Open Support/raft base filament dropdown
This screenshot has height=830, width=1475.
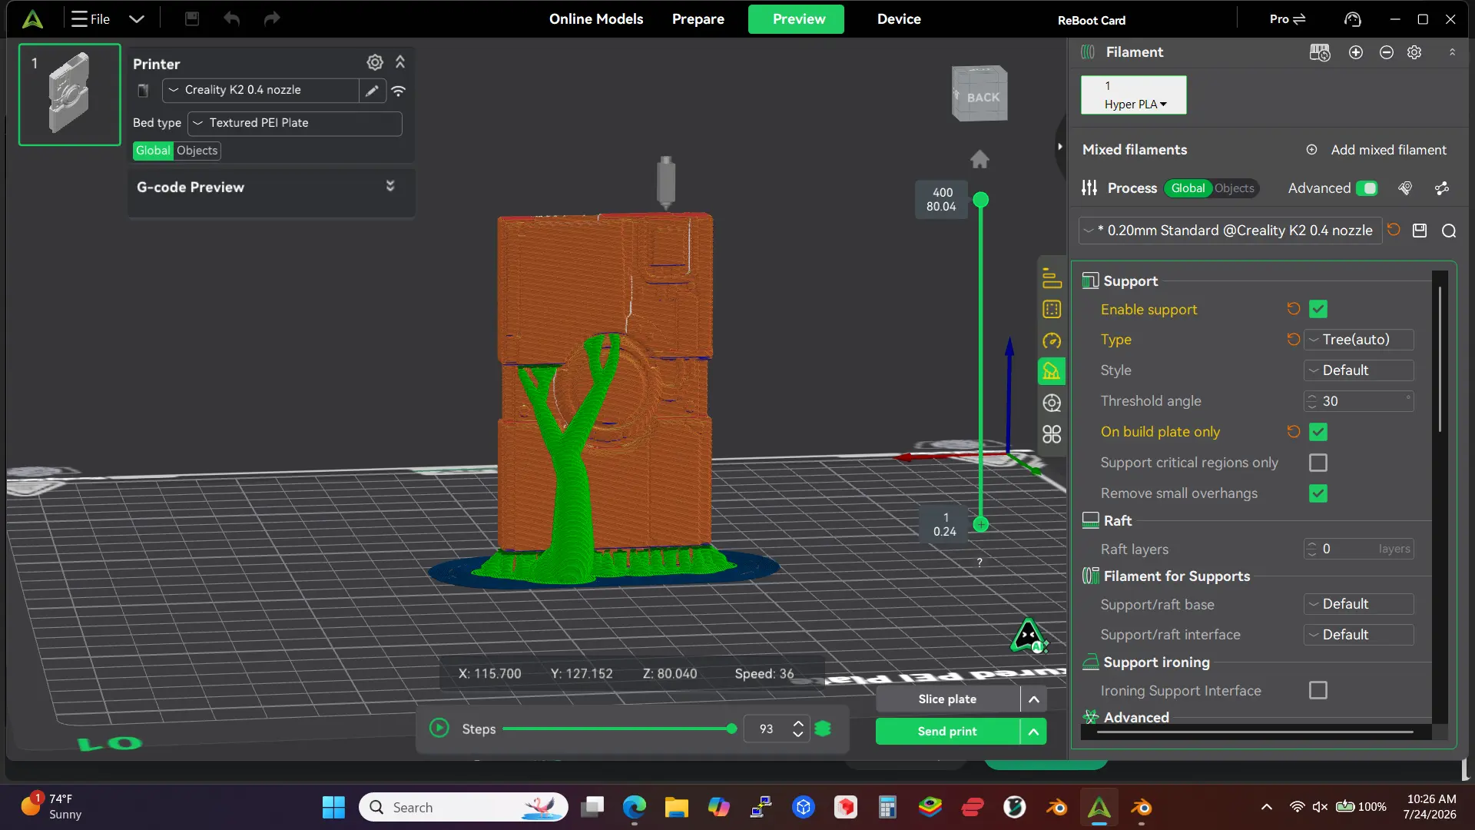click(x=1358, y=604)
